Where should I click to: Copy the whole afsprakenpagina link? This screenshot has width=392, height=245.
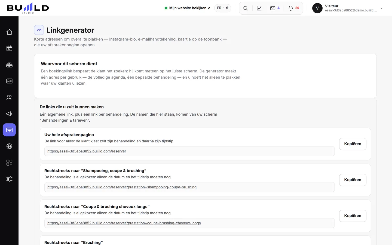click(x=353, y=144)
